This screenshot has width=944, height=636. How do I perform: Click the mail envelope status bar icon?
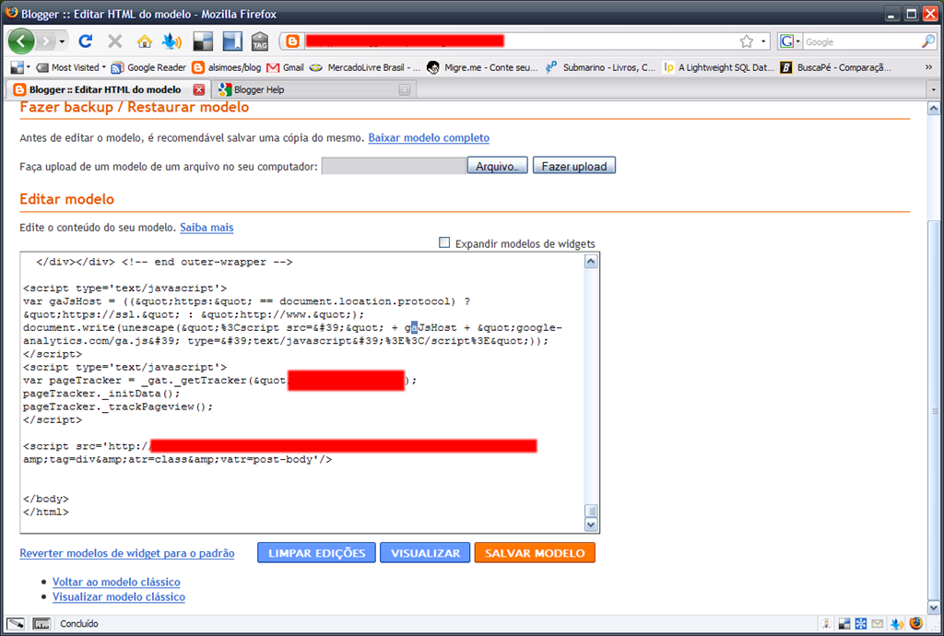click(878, 624)
